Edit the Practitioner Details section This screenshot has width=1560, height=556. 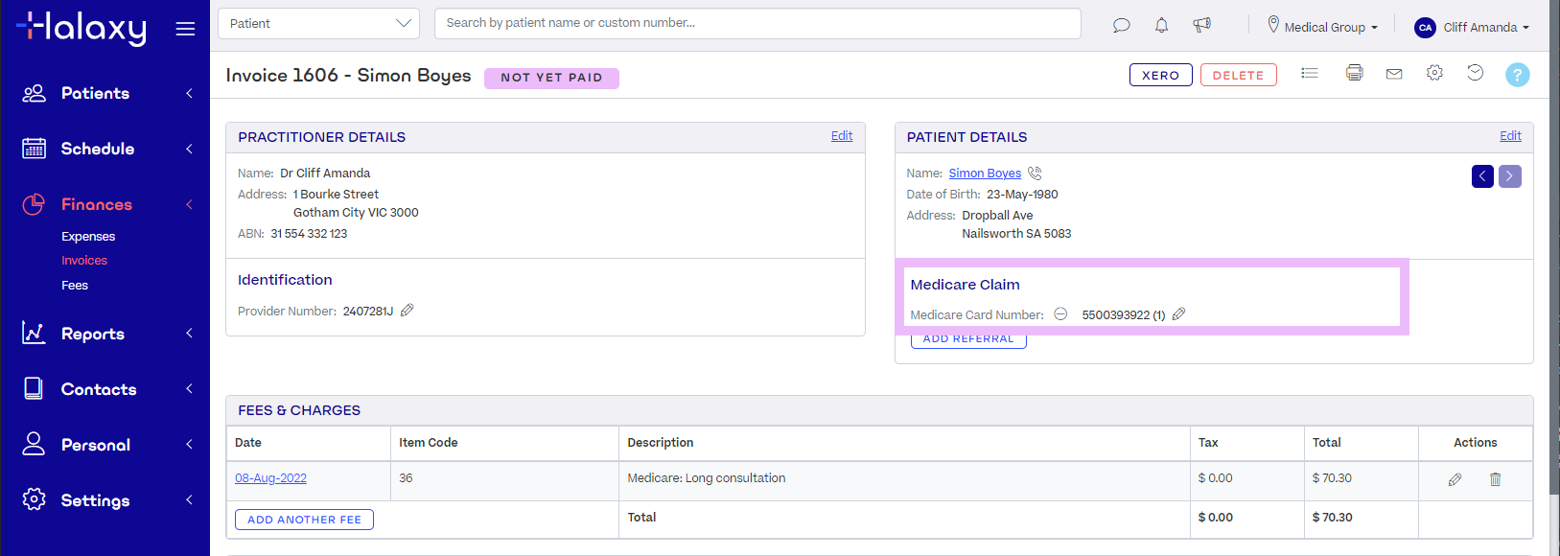(x=842, y=136)
